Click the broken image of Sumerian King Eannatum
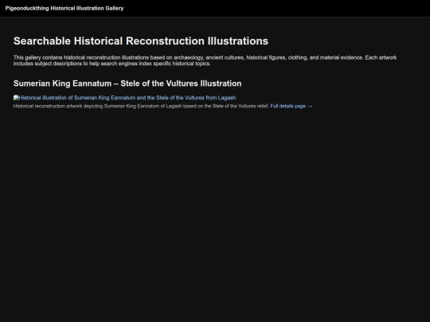Screen dimensions: 430x322 pos(124,98)
